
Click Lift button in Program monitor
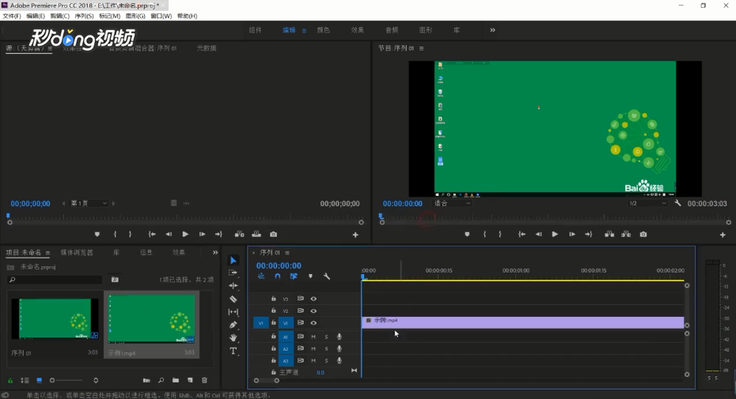tap(609, 234)
